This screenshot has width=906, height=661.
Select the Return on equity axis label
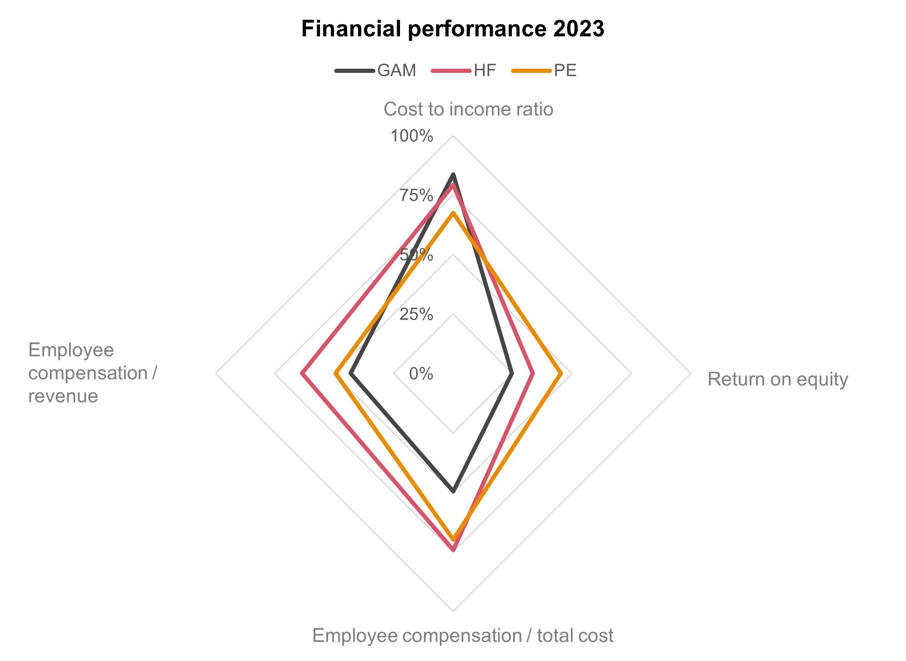777,379
